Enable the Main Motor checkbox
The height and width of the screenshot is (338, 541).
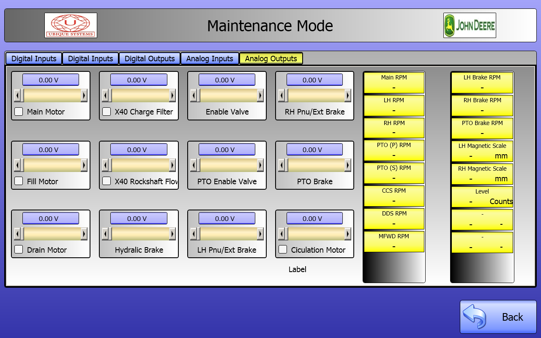point(19,112)
